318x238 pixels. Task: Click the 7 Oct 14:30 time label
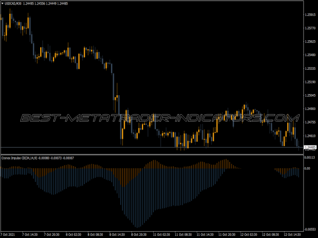30,234
